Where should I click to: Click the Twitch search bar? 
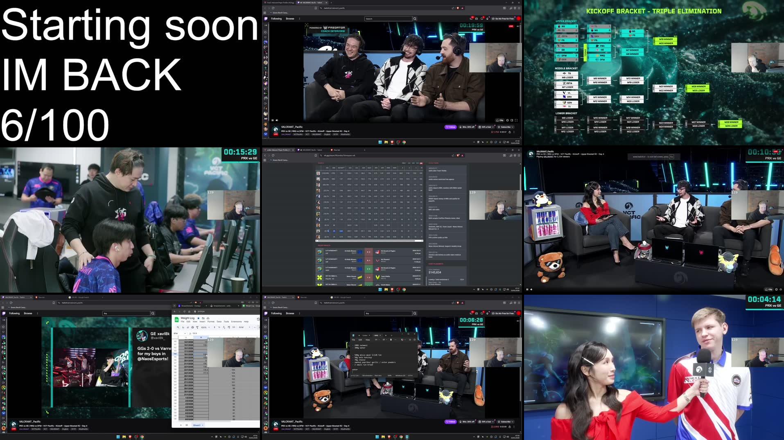[x=388, y=19]
